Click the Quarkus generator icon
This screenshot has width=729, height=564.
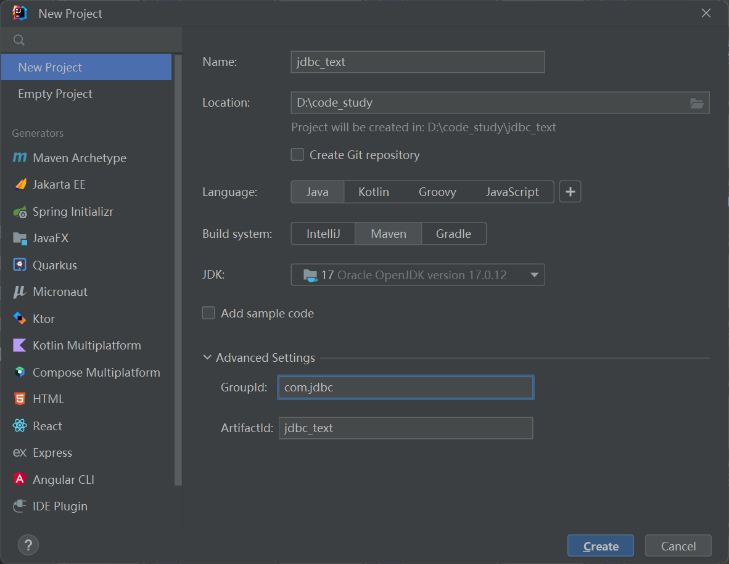point(20,265)
